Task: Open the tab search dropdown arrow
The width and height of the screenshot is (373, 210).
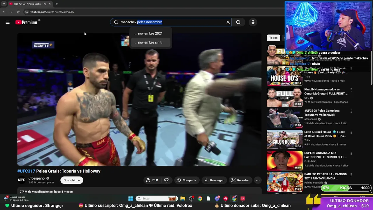Action: tap(4, 4)
